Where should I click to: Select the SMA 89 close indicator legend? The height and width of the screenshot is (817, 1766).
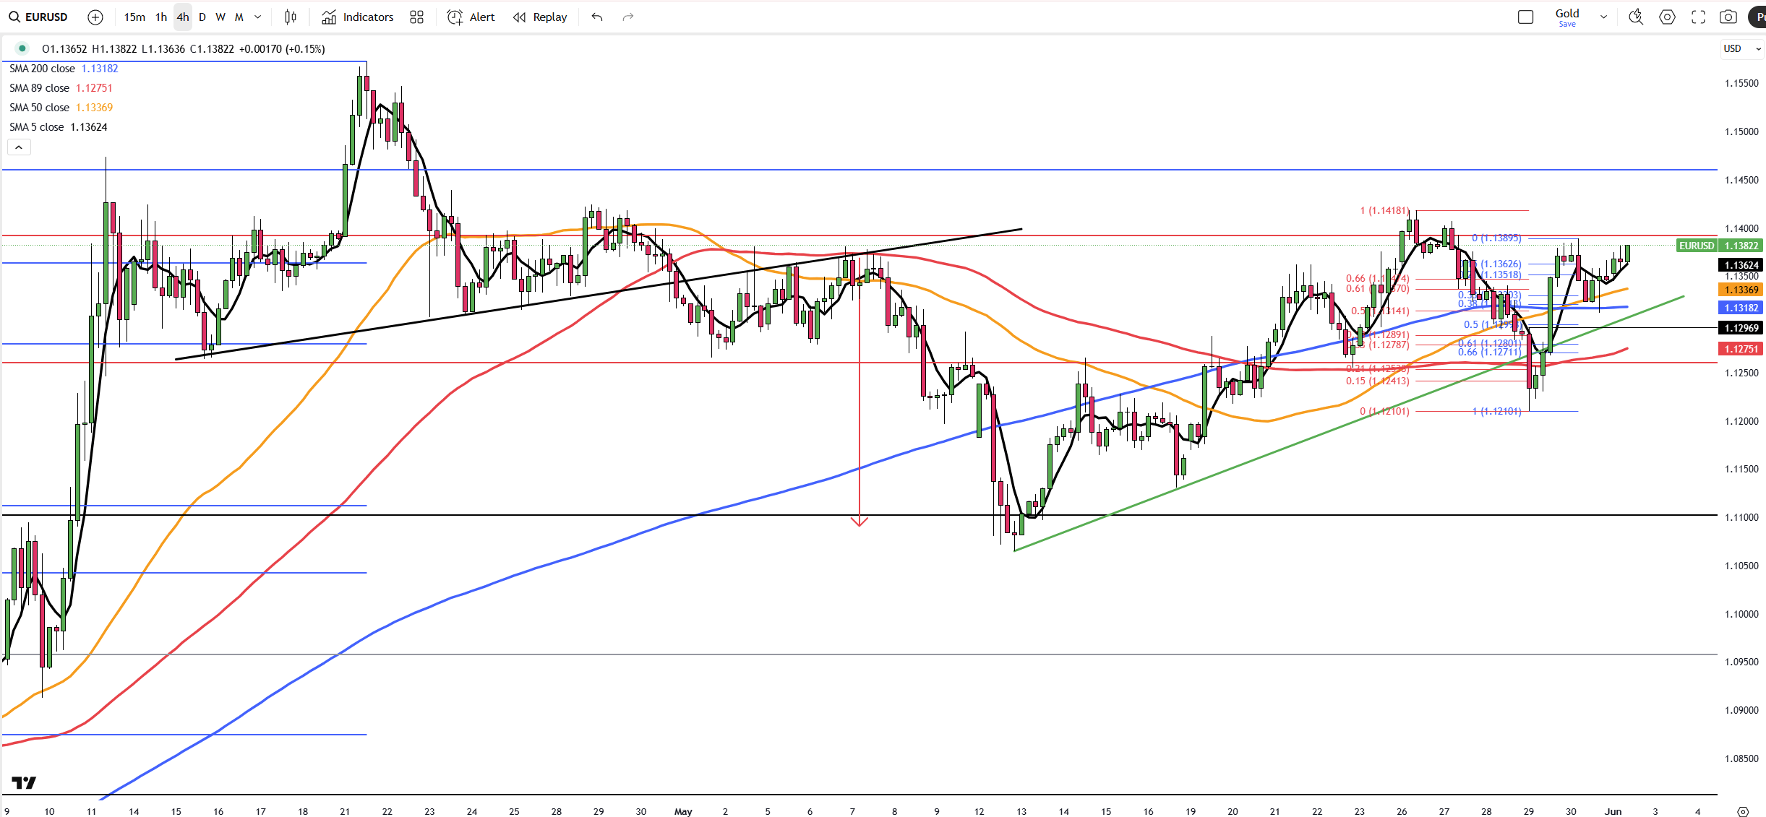[61, 88]
